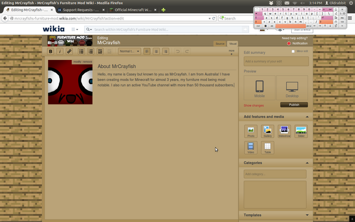Focus the Add category field
355x222 pixels.
pos(275,174)
